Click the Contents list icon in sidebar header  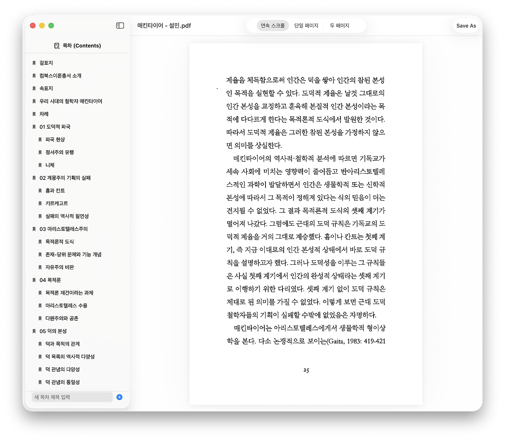pos(57,46)
